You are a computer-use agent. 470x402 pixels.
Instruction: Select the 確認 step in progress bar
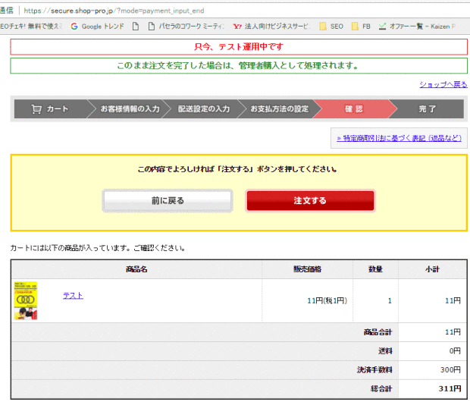[353, 109]
